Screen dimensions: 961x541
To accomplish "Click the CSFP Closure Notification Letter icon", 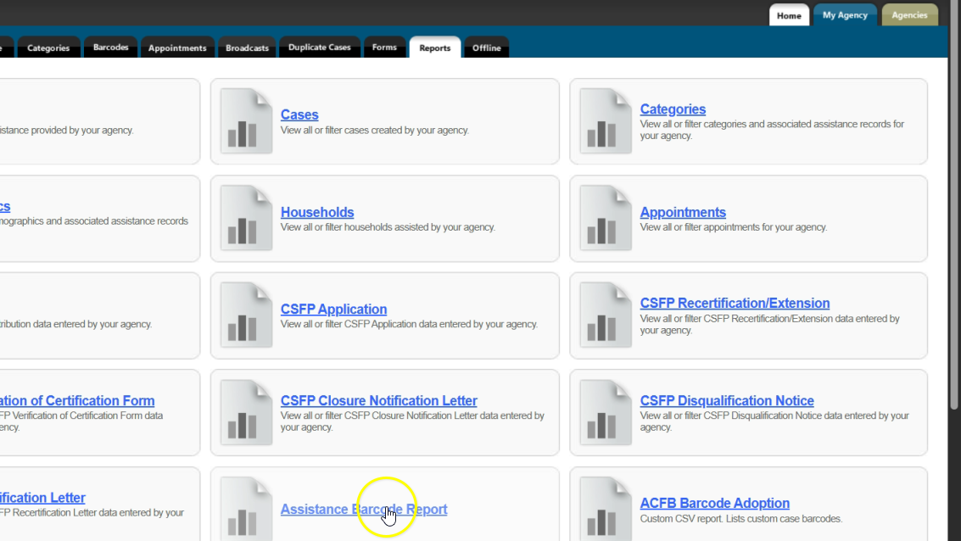I will (246, 413).
